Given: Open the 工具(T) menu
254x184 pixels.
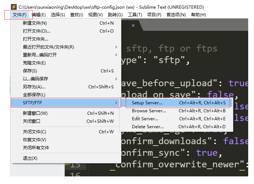Looking at the screenshot, I should (135, 15).
